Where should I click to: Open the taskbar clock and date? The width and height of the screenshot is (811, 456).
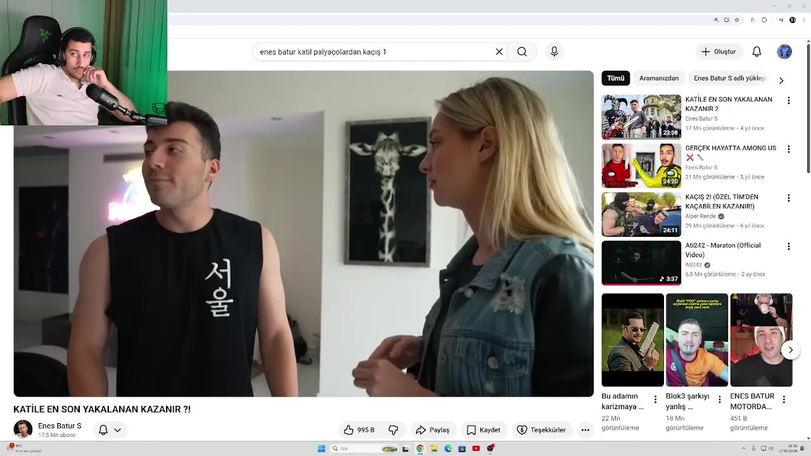[x=788, y=448]
